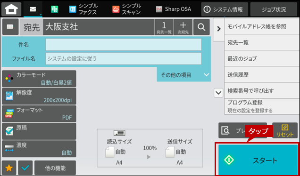
Task: Select Sending History (送信履歴) menu item
Action: (262, 75)
